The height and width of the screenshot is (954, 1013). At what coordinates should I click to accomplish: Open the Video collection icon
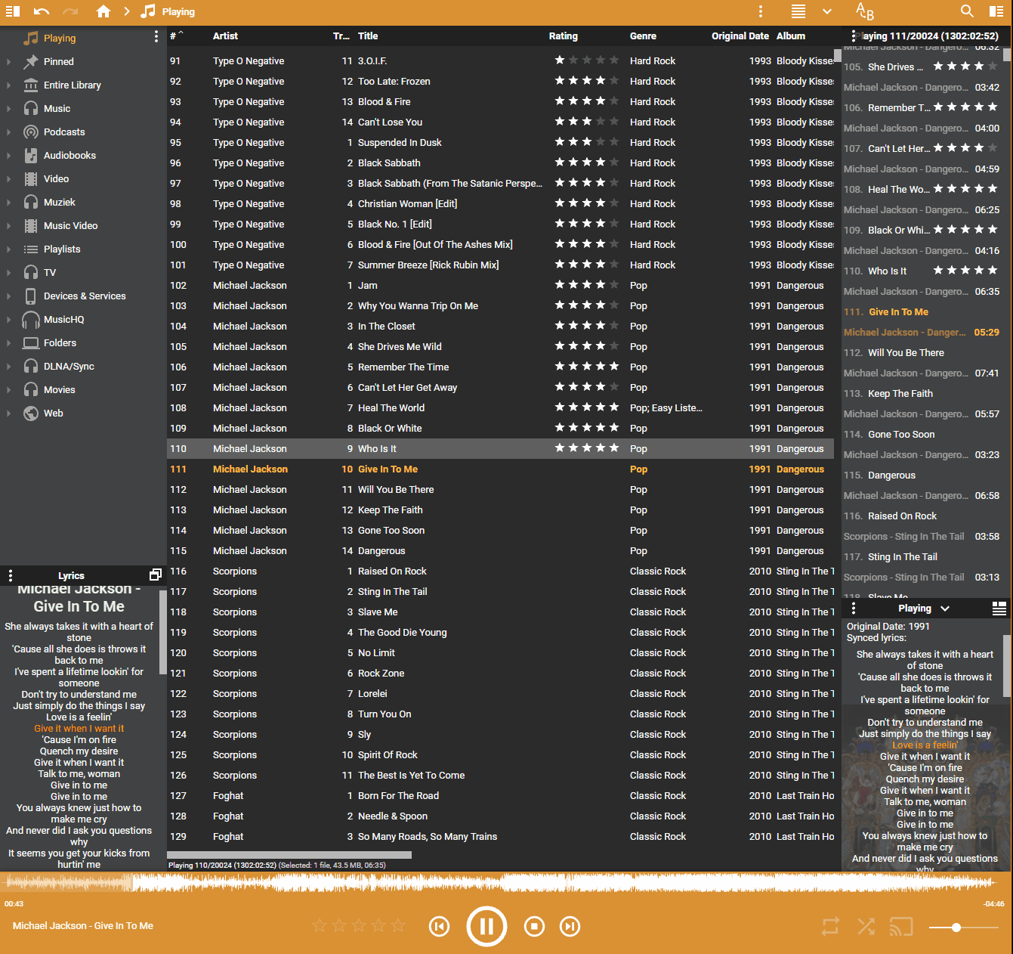(31, 179)
